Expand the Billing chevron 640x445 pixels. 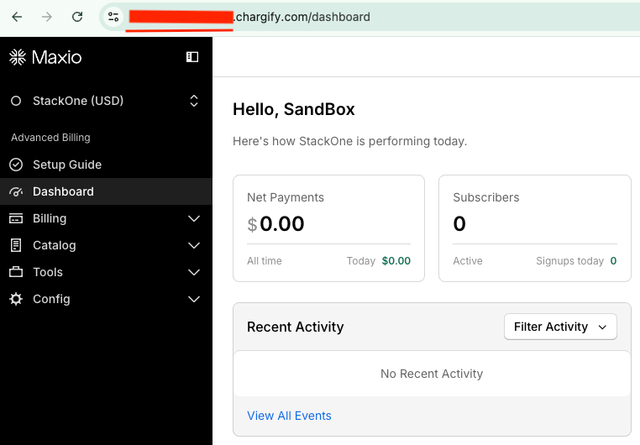pyautogui.click(x=194, y=218)
